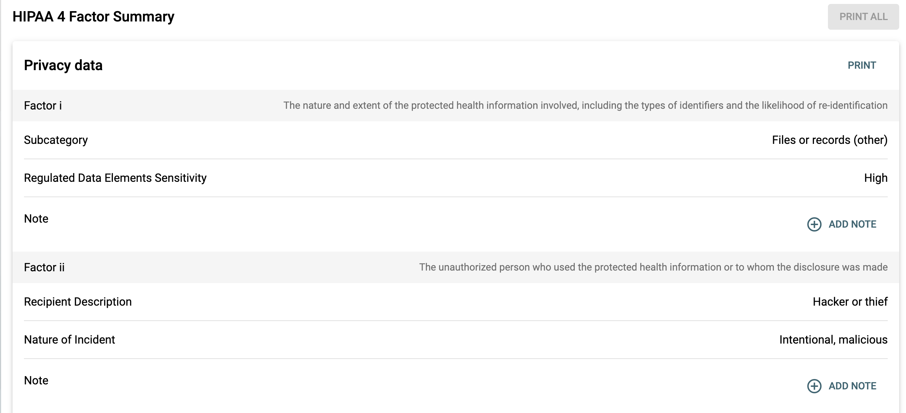Viewport: 906px width, 413px height.
Task: Click the Factor ii section label
Action: (x=44, y=267)
